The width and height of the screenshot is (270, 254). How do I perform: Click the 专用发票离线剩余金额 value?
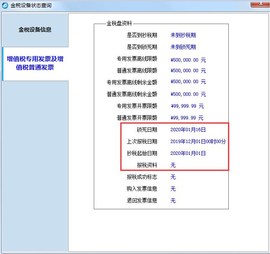[x=188, y=81]
